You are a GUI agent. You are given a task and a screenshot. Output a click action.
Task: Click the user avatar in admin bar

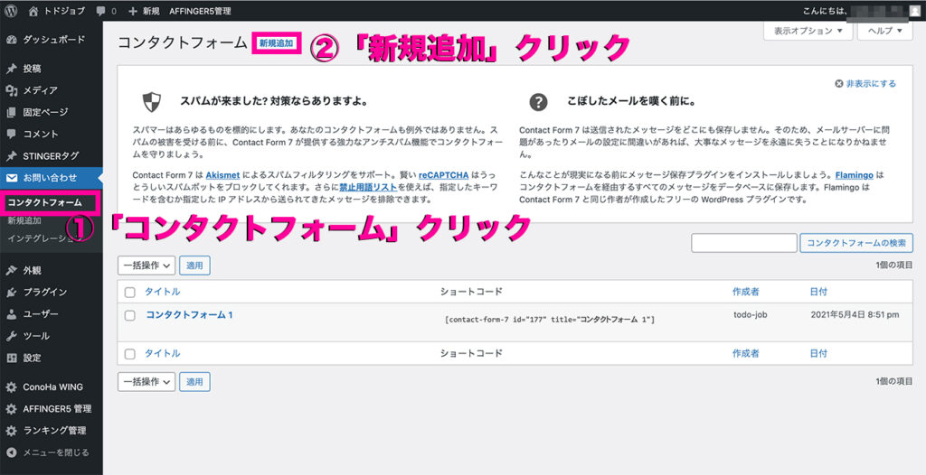tap(914, 11)
